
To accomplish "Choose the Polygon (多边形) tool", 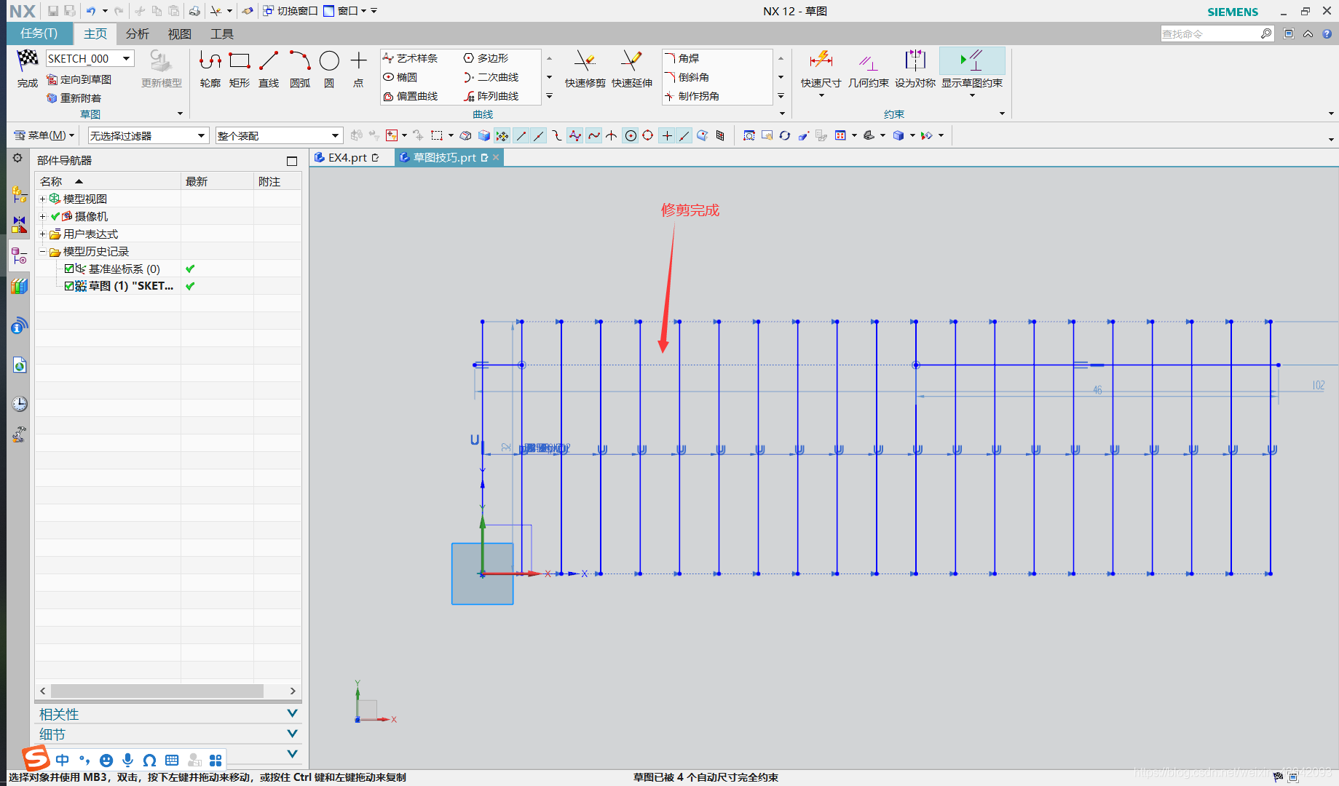I will point(486,58).
